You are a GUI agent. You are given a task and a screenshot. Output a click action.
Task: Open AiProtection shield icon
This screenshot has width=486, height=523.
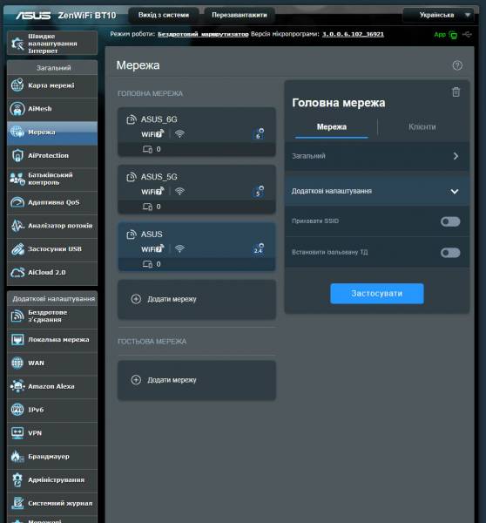click(17, 155)
